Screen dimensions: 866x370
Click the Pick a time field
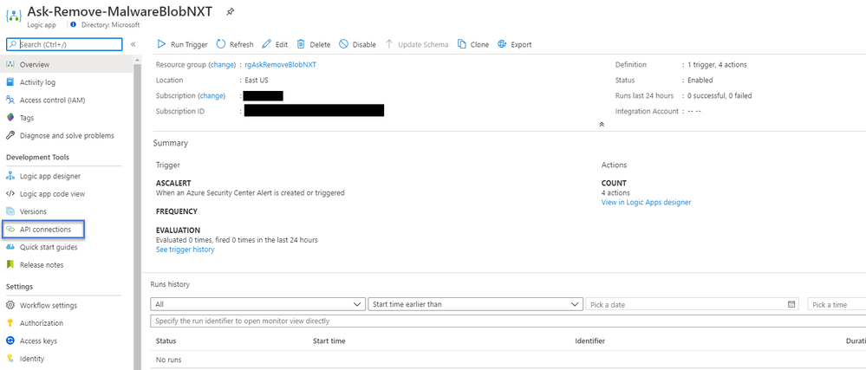coord(837,304)
